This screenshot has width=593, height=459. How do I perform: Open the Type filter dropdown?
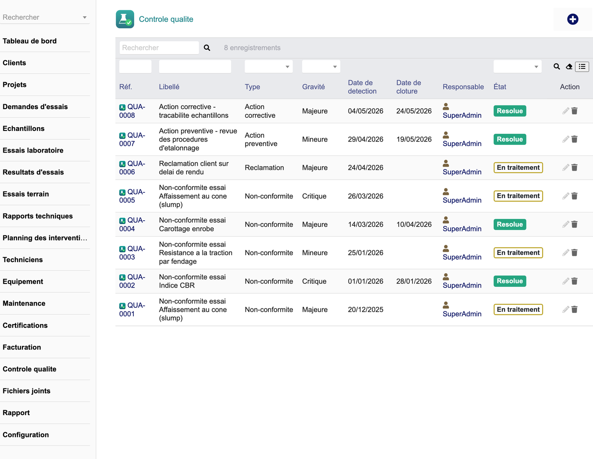[268, 66]
